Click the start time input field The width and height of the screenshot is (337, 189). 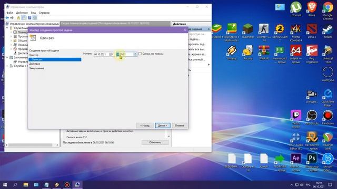click(126, 54)
